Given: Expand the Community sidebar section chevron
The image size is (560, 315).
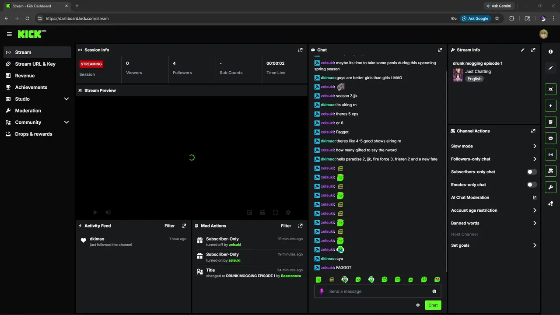Looking at the screenshot, I should [x=66, y=122].
